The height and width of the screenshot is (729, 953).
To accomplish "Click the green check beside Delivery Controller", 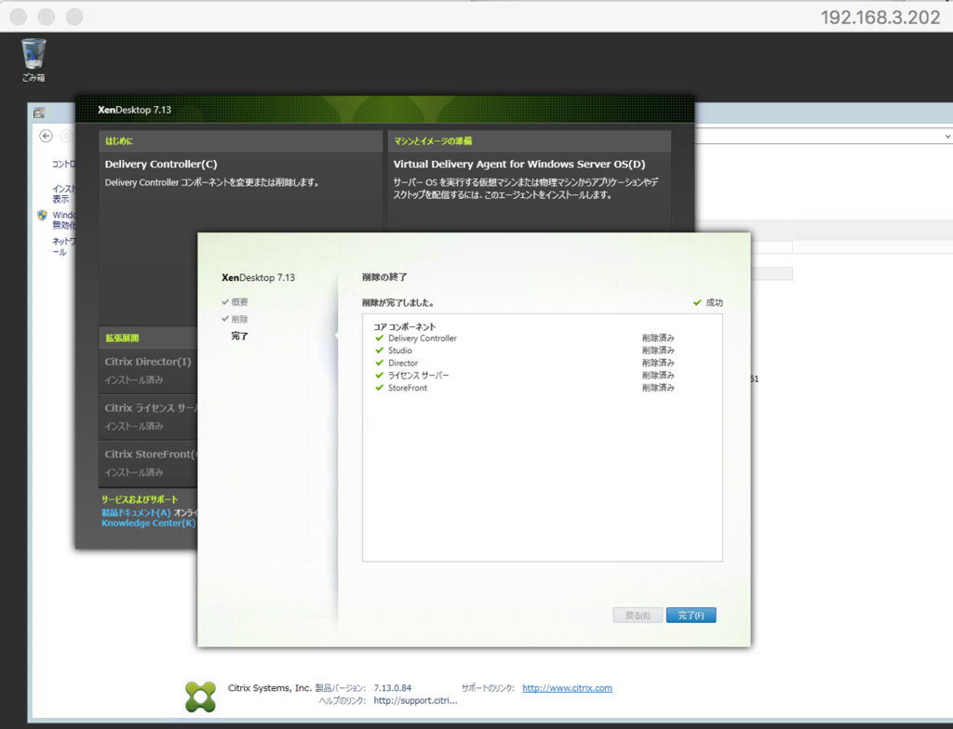I will coord(380,338).
